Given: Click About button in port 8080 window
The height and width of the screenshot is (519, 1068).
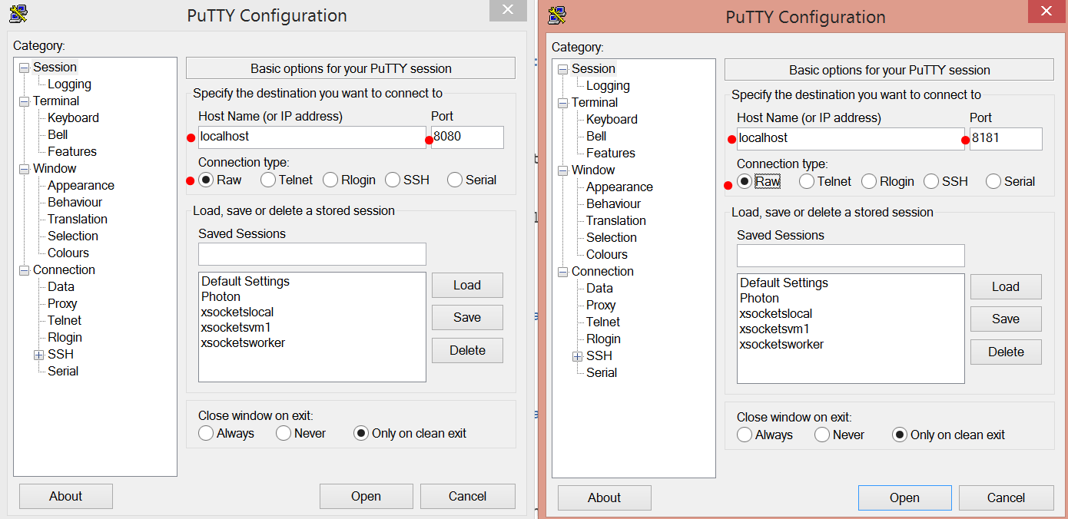Looking at the screenshot, I should point(66,496).
